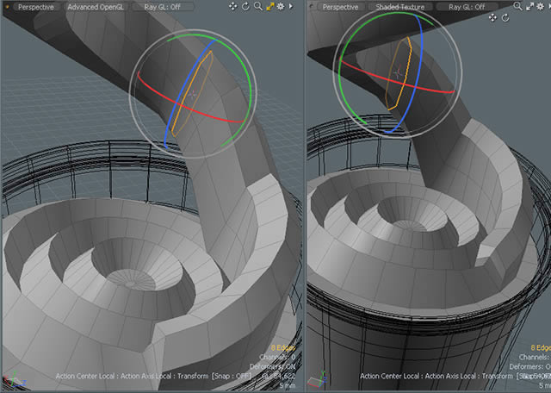Click the maximize viewport icon in right viewport
Screen dimensions: 551x393
coord(529,6)
